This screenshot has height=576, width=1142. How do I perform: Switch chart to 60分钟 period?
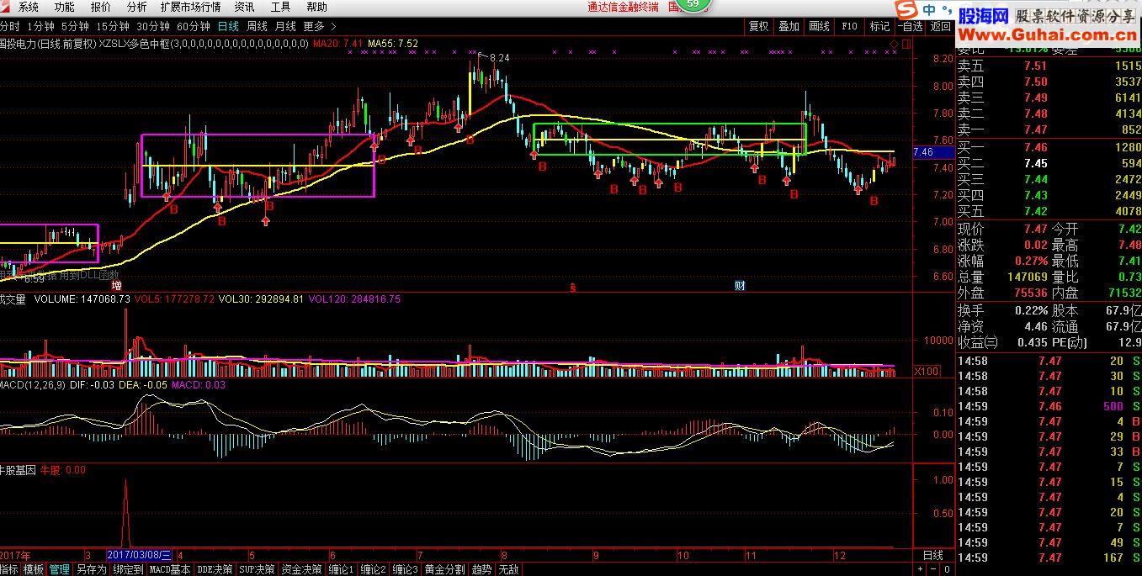pos(193,26)
